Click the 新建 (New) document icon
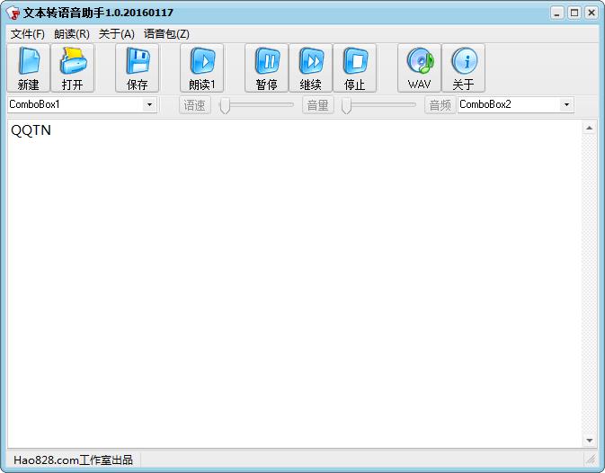 tap(29, 68)
